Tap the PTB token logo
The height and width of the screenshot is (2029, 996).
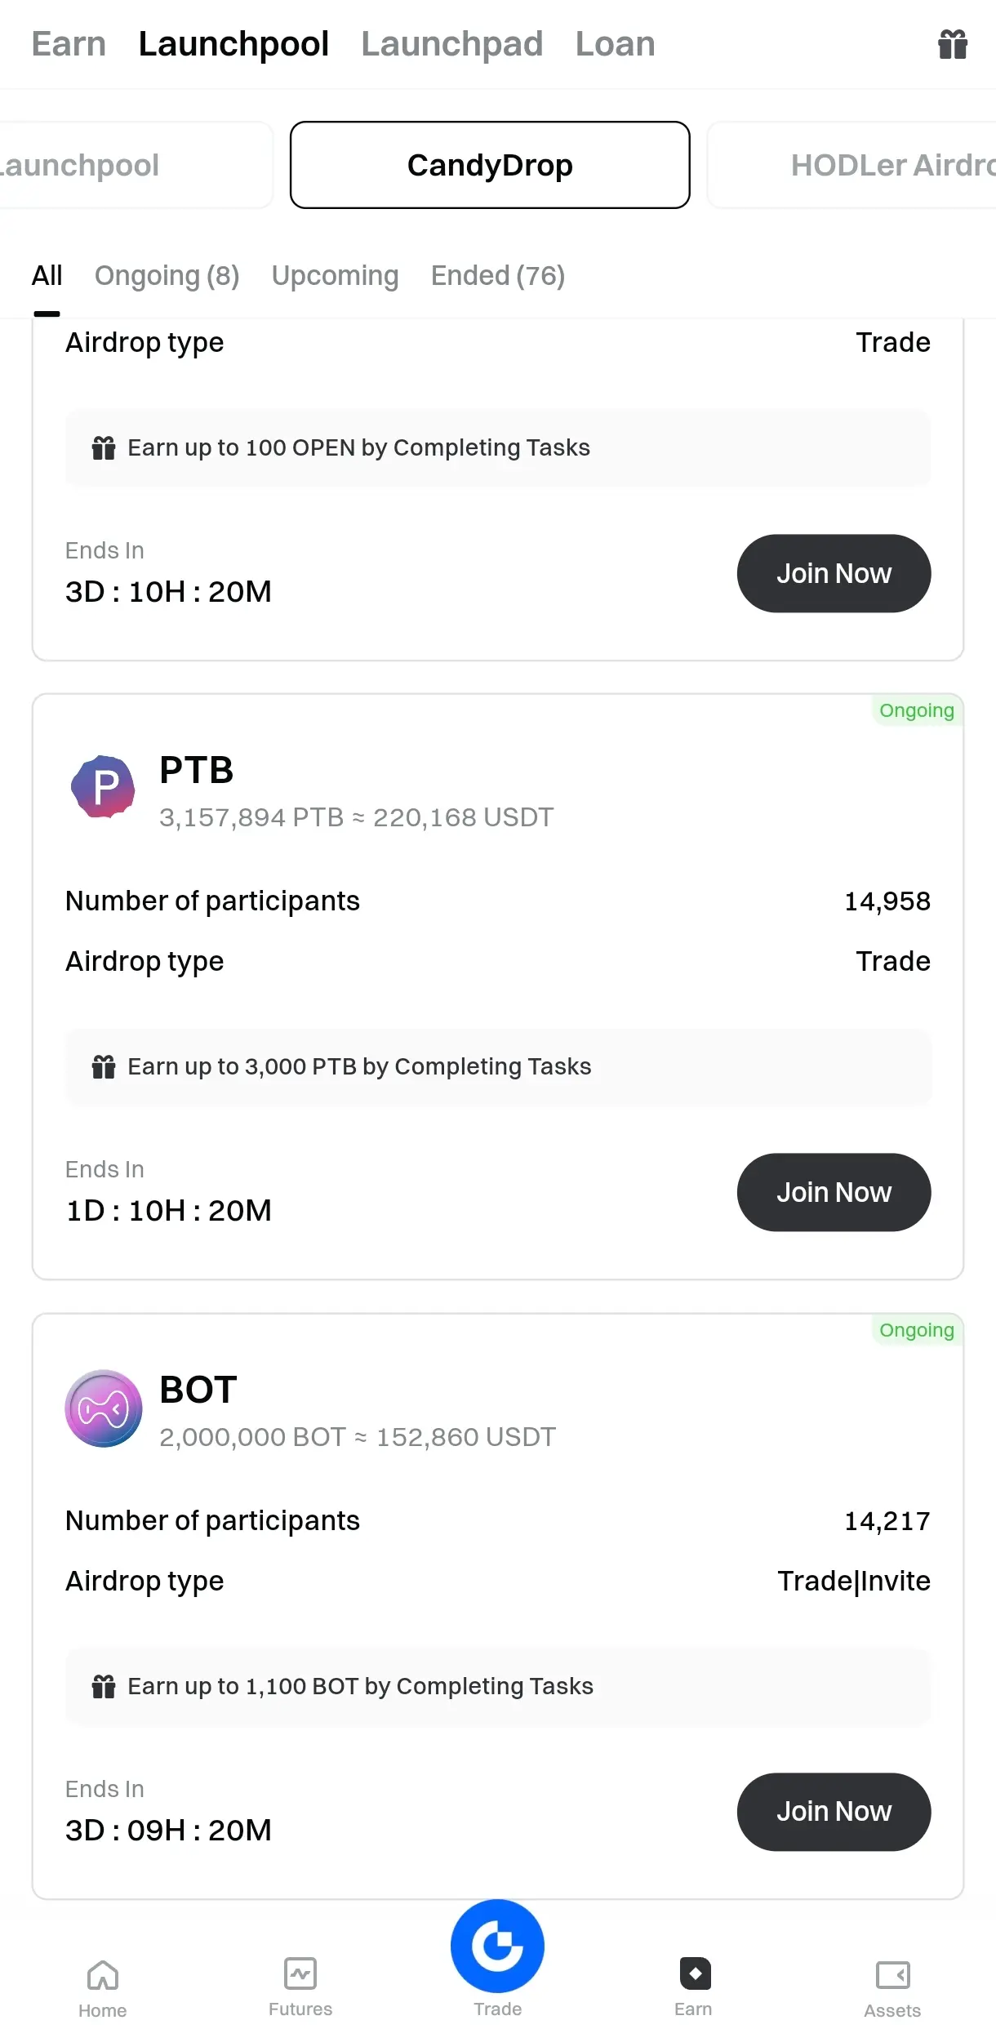tap(104, 788)
